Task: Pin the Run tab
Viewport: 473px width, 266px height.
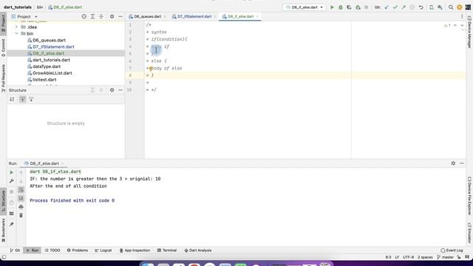Action: (12, 224)
